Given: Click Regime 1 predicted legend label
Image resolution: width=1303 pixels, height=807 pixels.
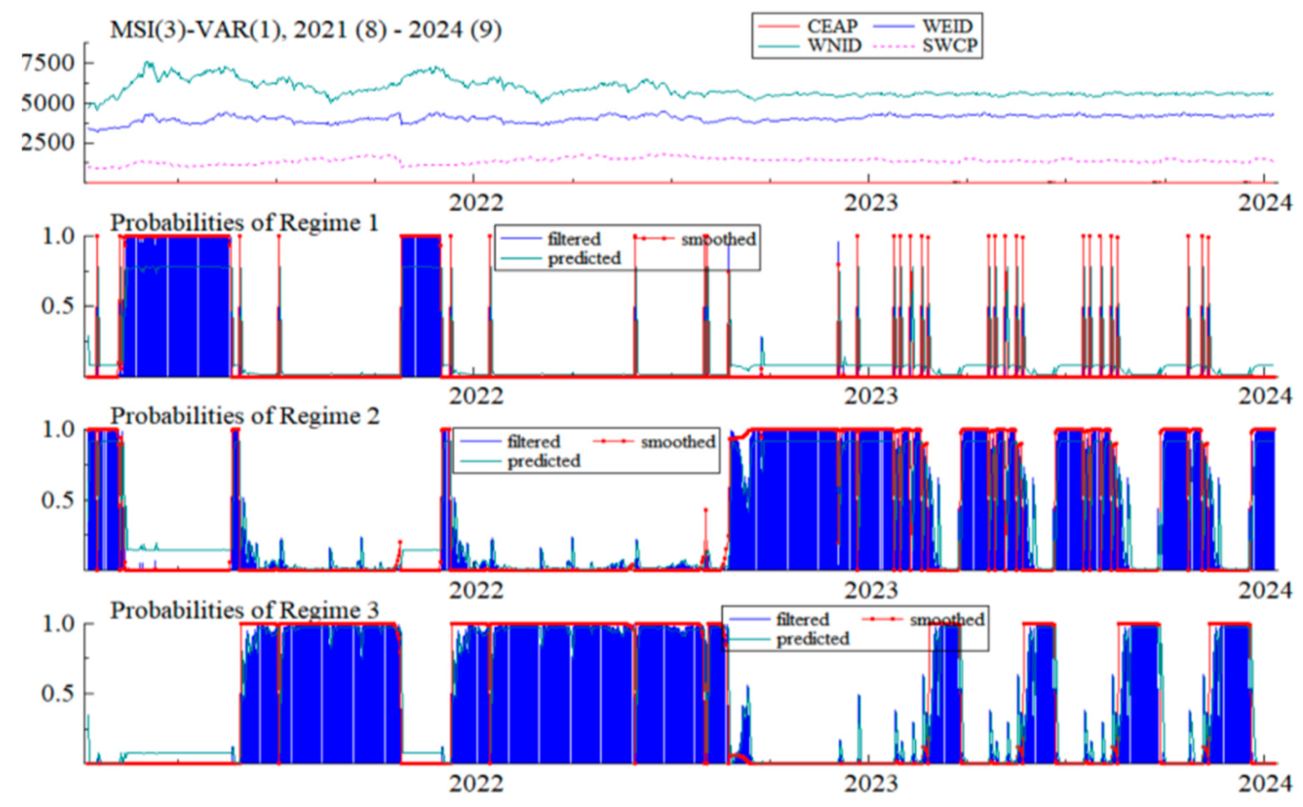Looking at the screenshot, I should [584, 258].
